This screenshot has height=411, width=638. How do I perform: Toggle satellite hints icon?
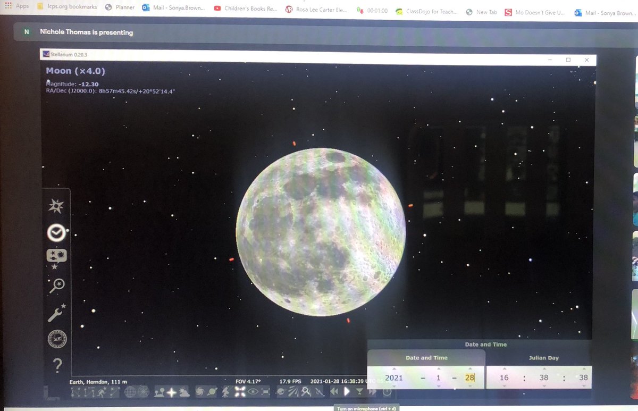coord(319,392)
